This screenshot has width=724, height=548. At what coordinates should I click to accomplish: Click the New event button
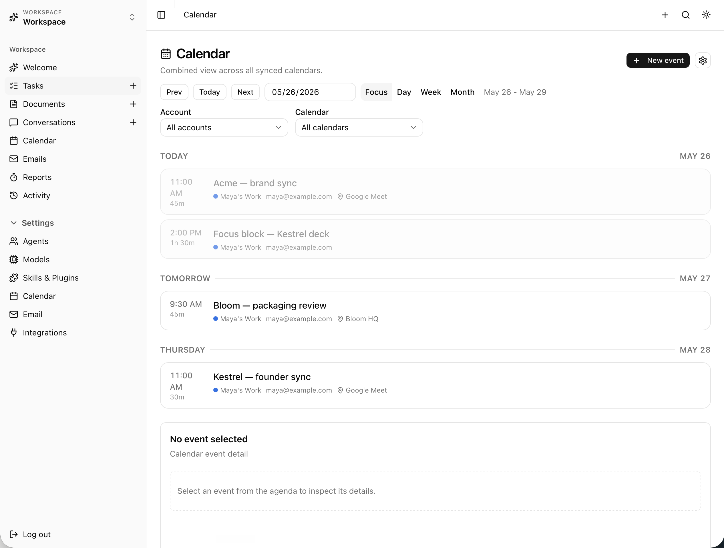click(658, 61)
